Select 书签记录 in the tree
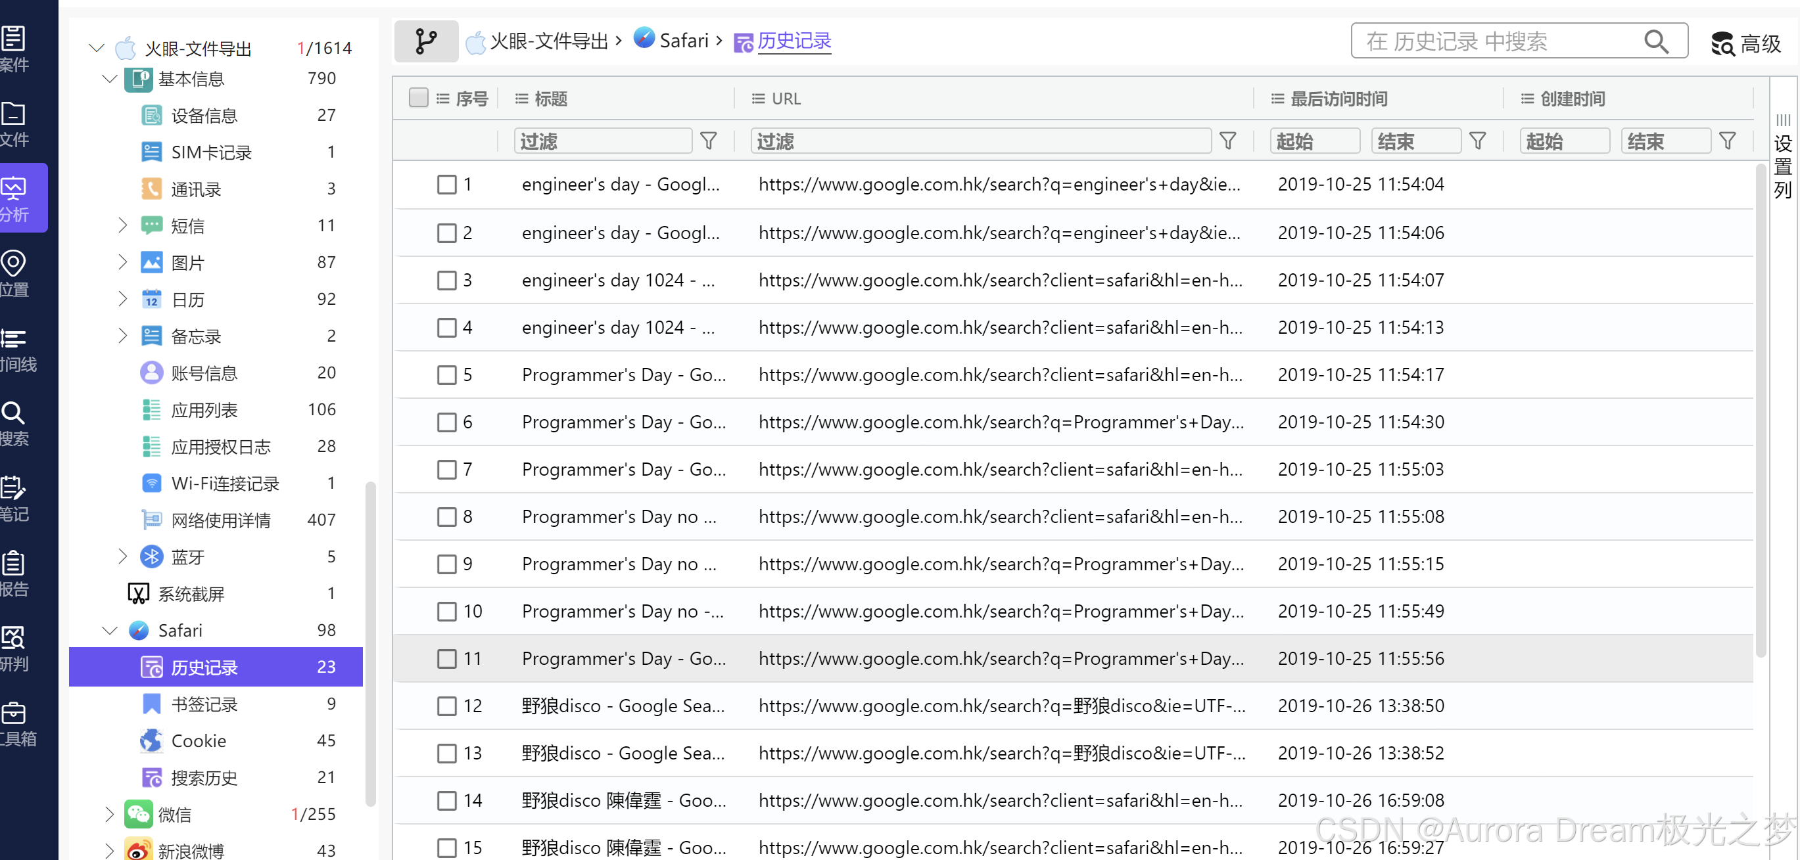 [x=204, y=704]
